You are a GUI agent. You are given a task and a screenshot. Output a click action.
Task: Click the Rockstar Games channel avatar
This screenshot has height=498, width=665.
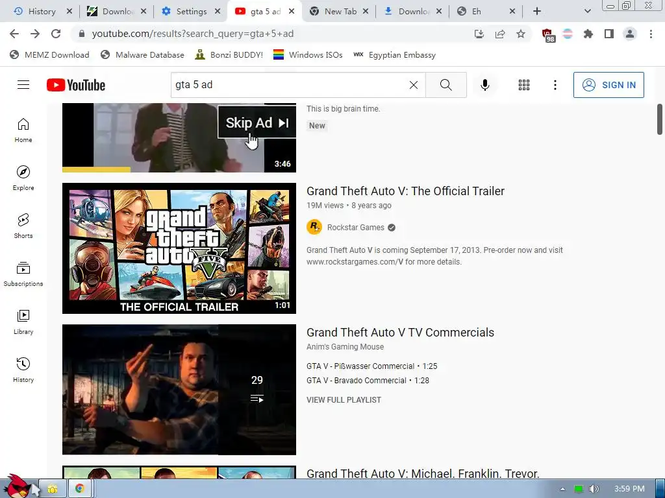[314, 227]
